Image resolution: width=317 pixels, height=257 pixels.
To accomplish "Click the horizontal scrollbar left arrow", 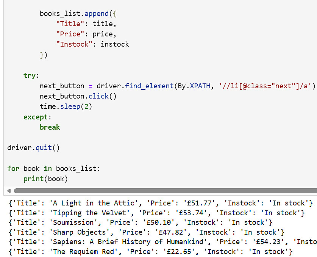I will 9,191.
